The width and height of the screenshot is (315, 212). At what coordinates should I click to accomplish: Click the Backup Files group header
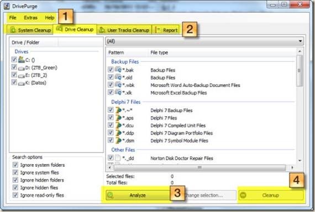125,62
